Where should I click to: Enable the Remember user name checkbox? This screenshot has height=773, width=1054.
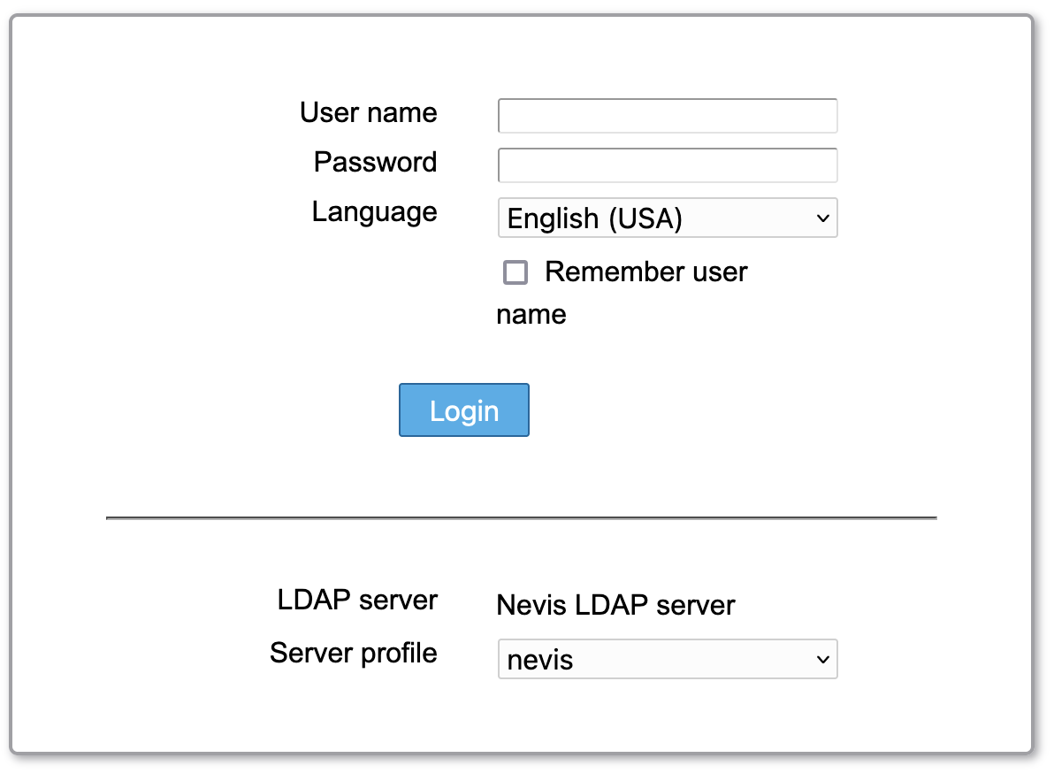516,272
